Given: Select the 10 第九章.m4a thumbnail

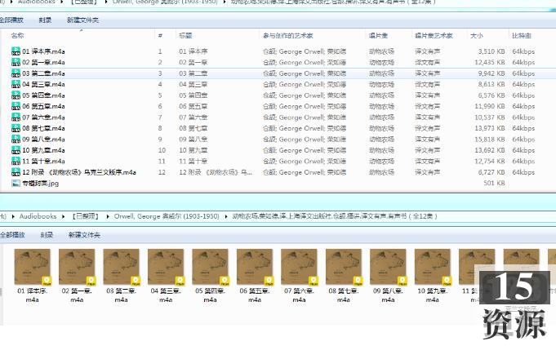Looking at the screenshot, I should click(x=432, y=267).
